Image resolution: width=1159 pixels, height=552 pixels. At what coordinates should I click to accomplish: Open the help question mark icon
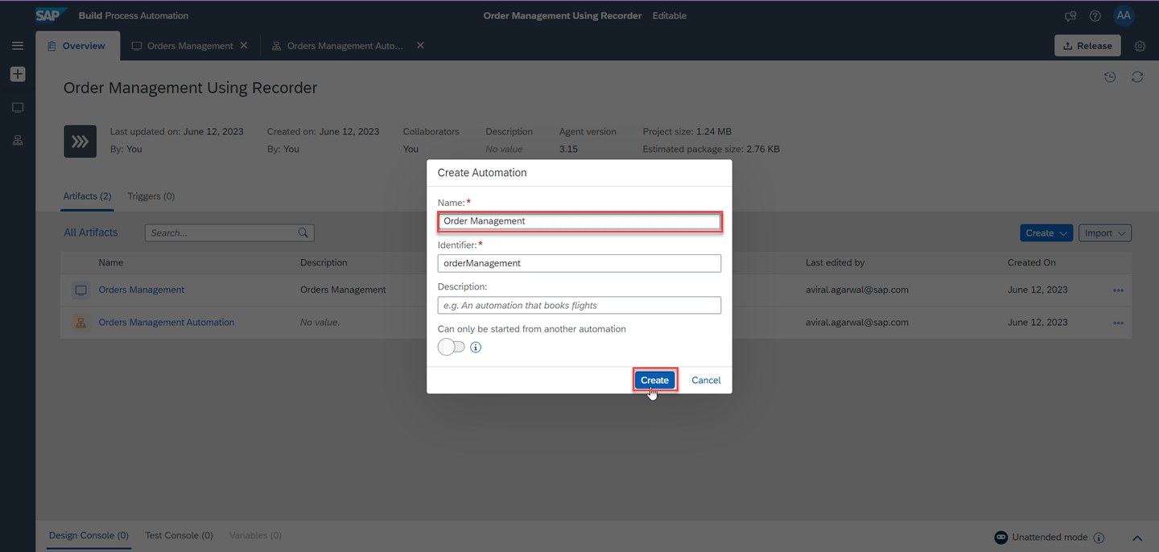[x=1095, y=15]
